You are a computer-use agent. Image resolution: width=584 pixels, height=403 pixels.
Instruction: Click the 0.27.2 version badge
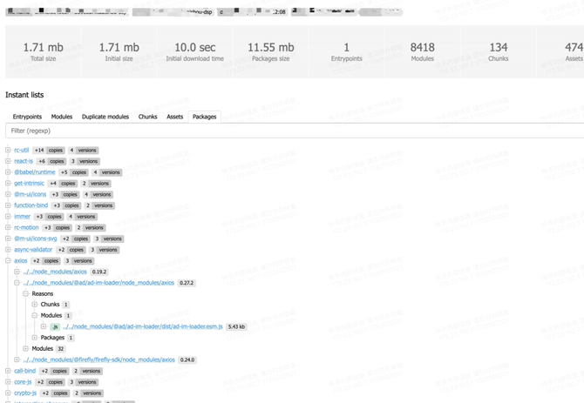[x=187, y=283]
